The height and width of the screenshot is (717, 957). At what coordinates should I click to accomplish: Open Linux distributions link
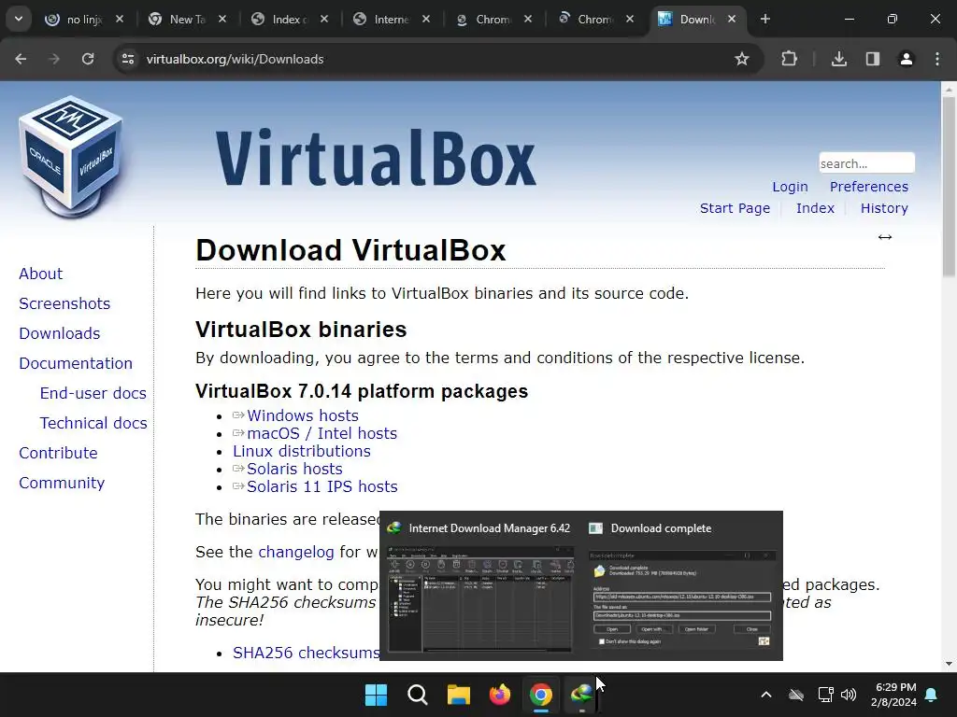(302, 451)
